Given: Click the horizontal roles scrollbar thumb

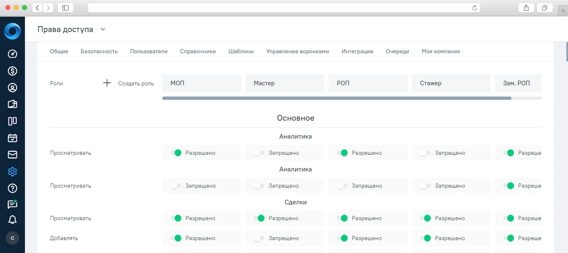Looking at the screenshot, I should click(x=337, y=98).
